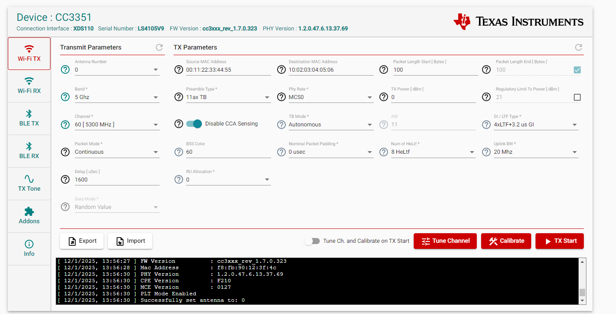Click the Texas Instruments logo
Image resolution: width=616 pixels, height=314 pixels.
tap(518, 21)
